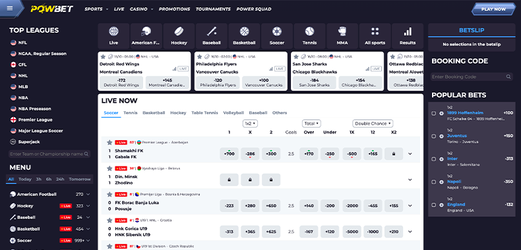
Task: Check the 1899 Hoffenheim popular bet box
Action: [433, 113]
